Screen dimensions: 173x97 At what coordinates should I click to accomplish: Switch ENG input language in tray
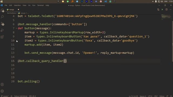(166, 1)
